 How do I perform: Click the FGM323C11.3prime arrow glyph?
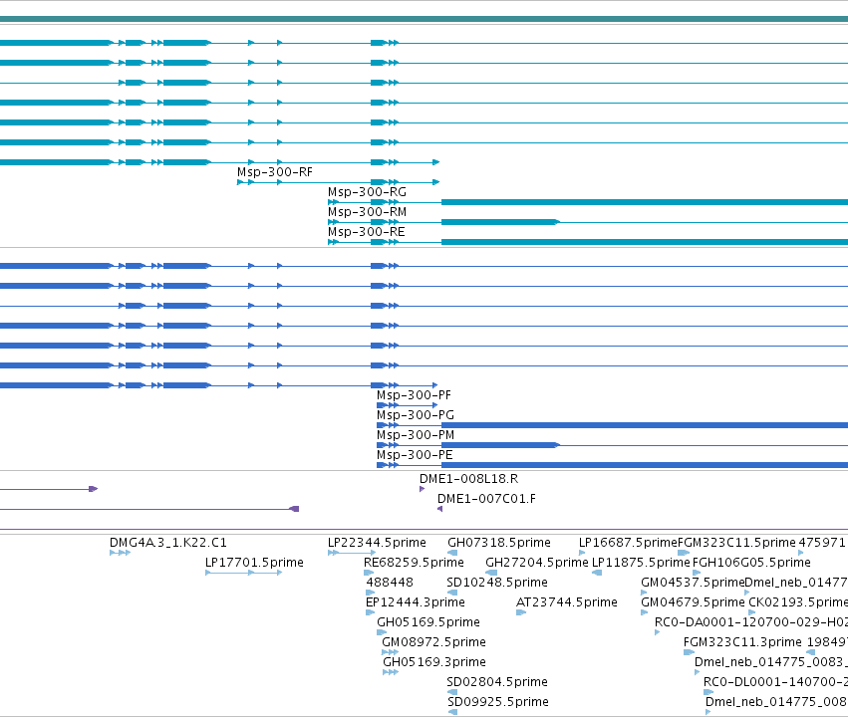coord(689,652)
